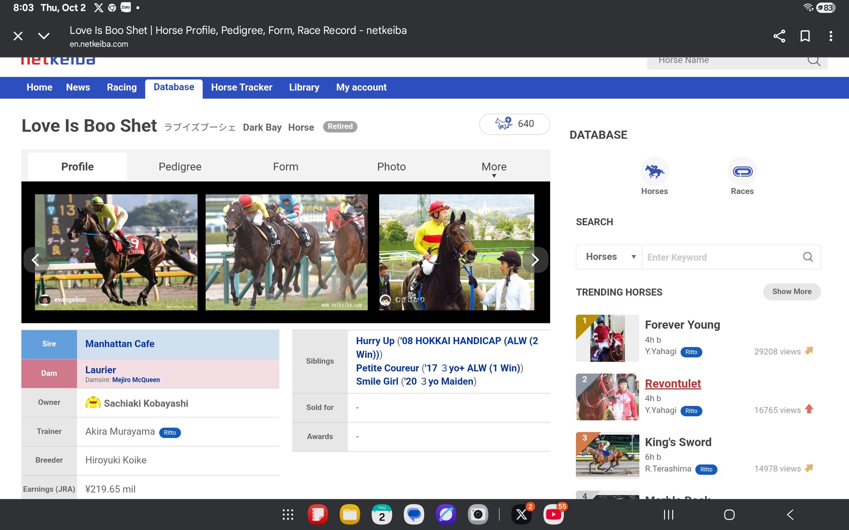
Task: Minimize the browser with the down chevron
Action: 44,36
